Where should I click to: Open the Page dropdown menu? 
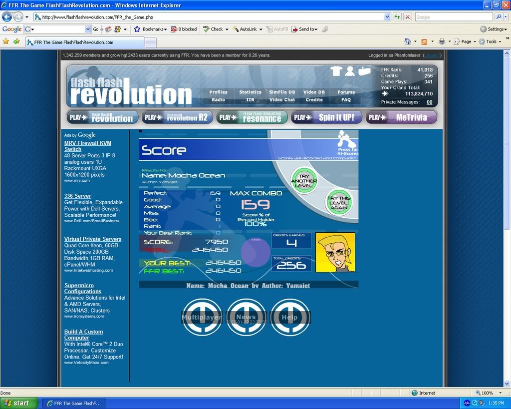pyautogui.click(x=465, y=41)
